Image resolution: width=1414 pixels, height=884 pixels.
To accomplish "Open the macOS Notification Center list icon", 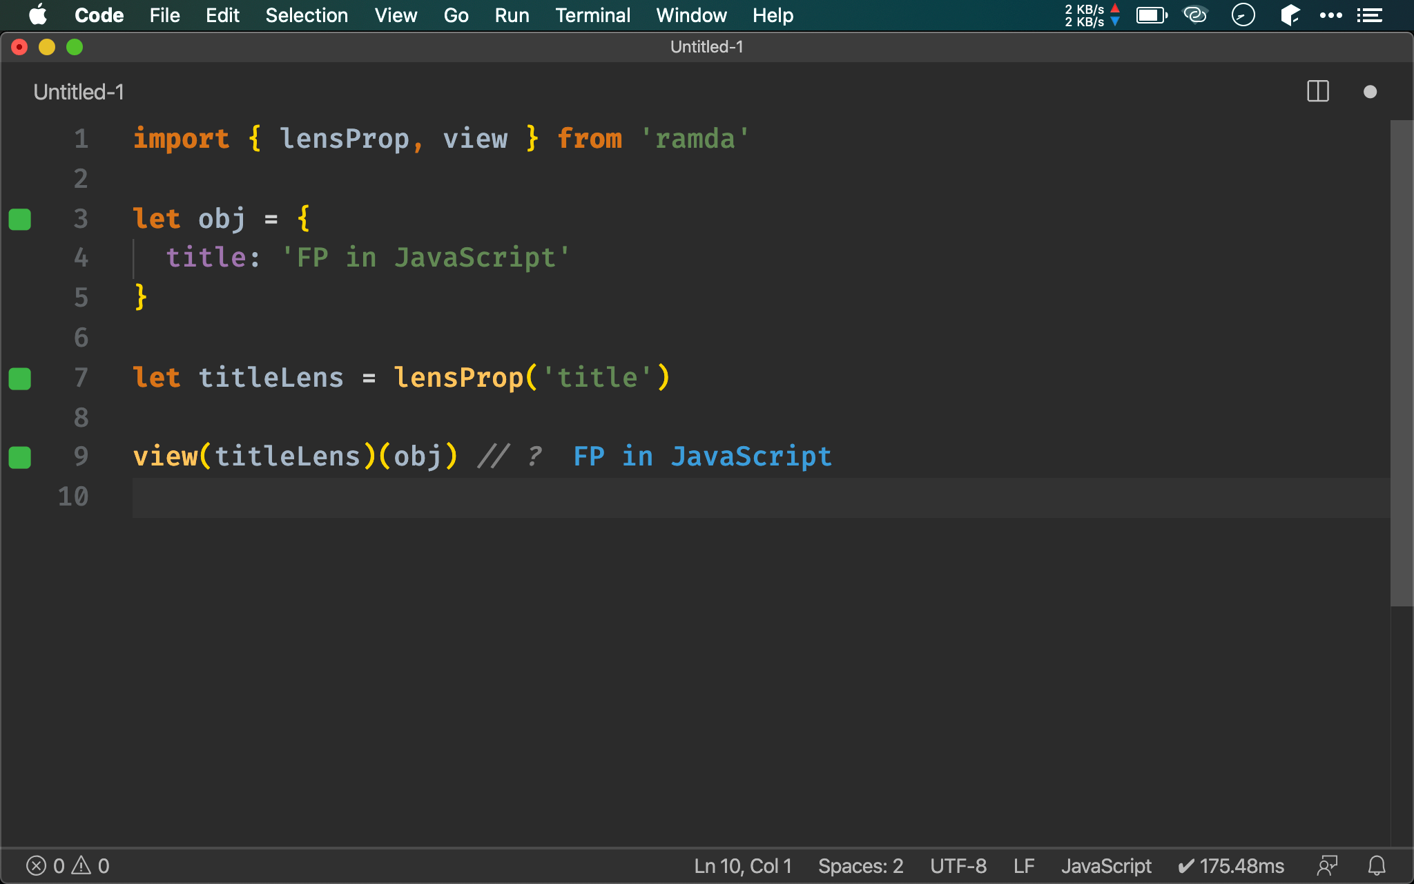I will coord(1369,15).
